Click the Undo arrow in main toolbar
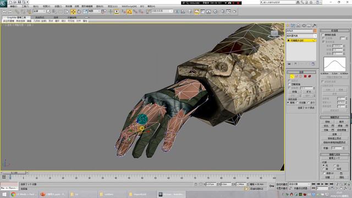 4,11
